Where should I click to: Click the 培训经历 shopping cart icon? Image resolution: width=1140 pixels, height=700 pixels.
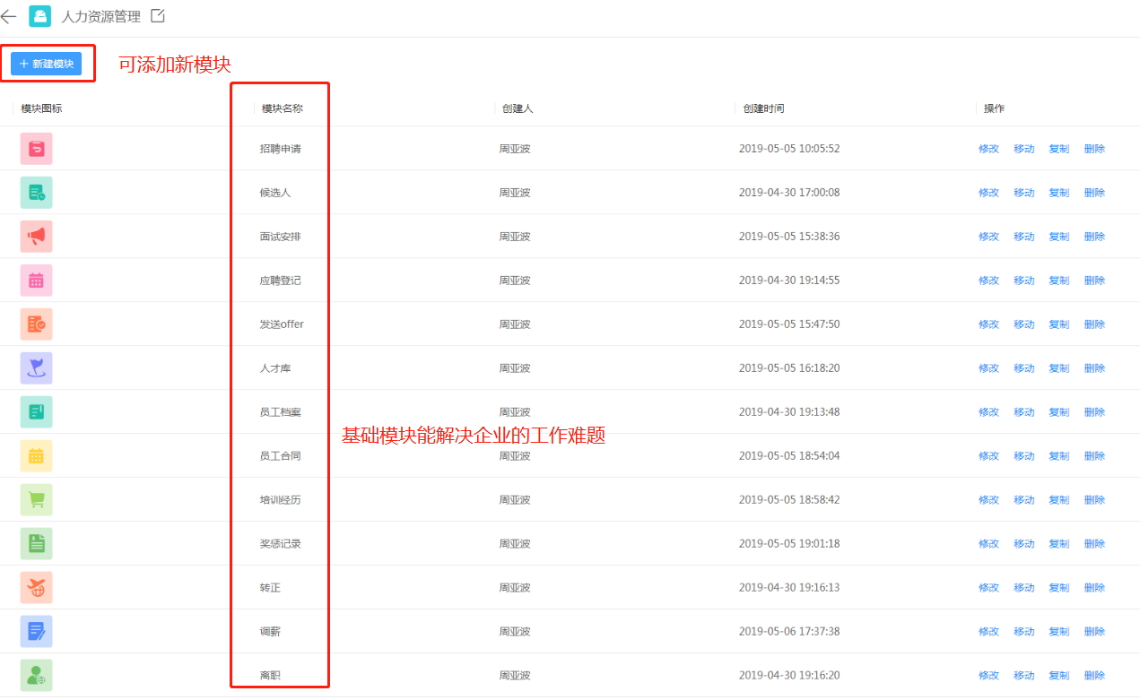point(36,500)
